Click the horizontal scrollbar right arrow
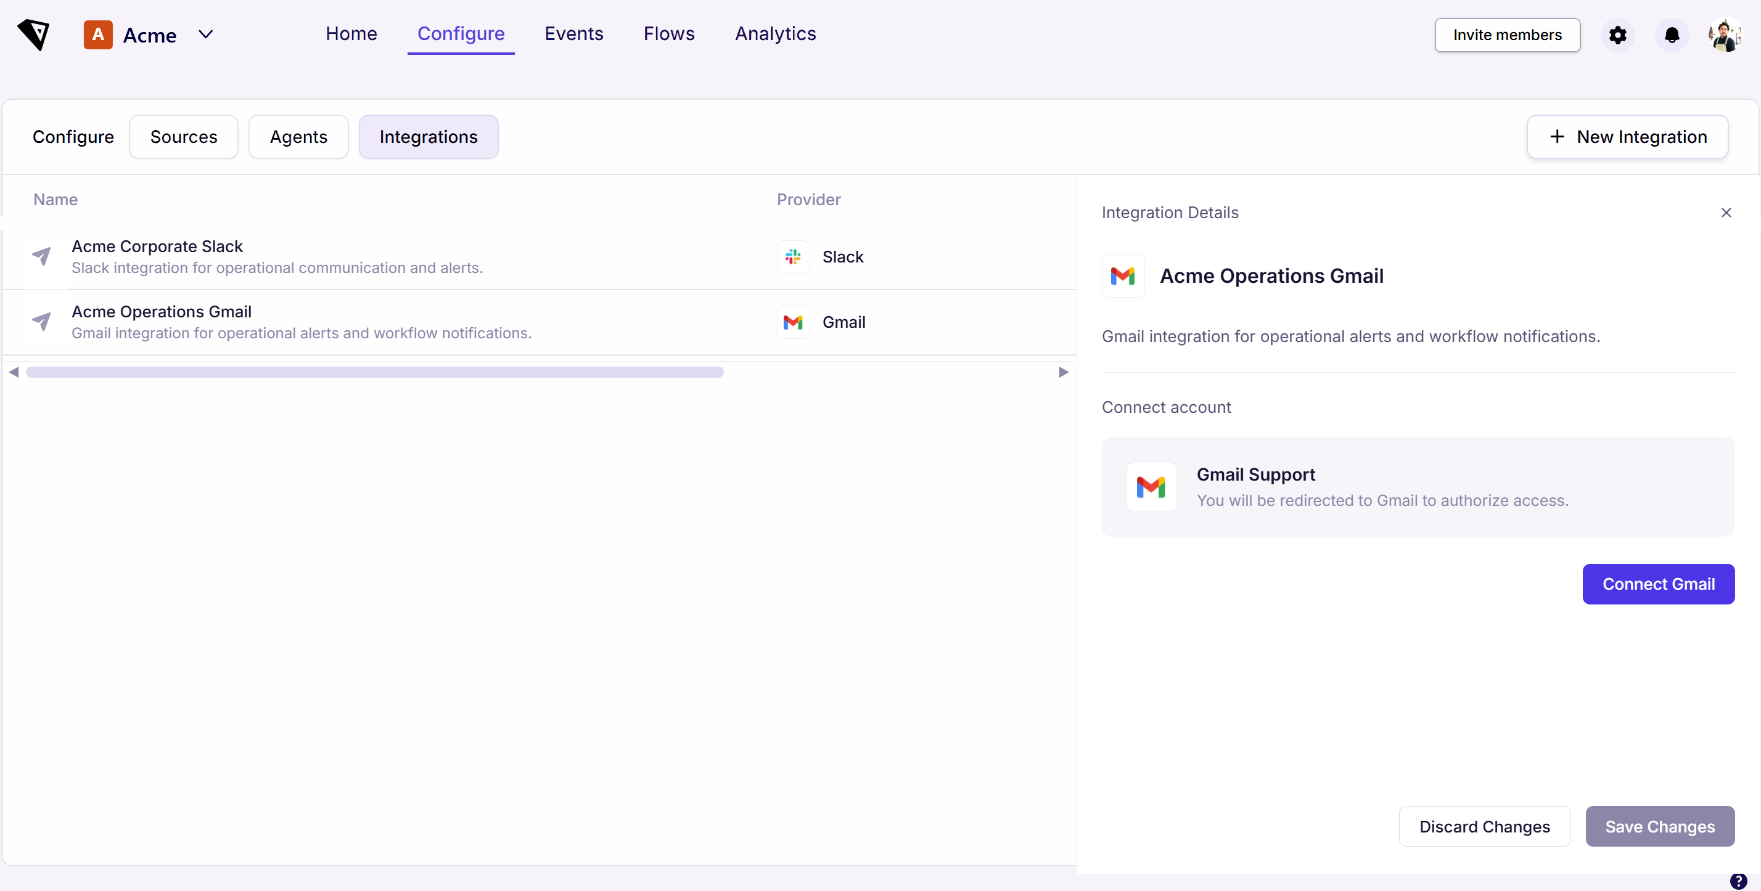The image size is (1761, 891). pos(1063,372)
